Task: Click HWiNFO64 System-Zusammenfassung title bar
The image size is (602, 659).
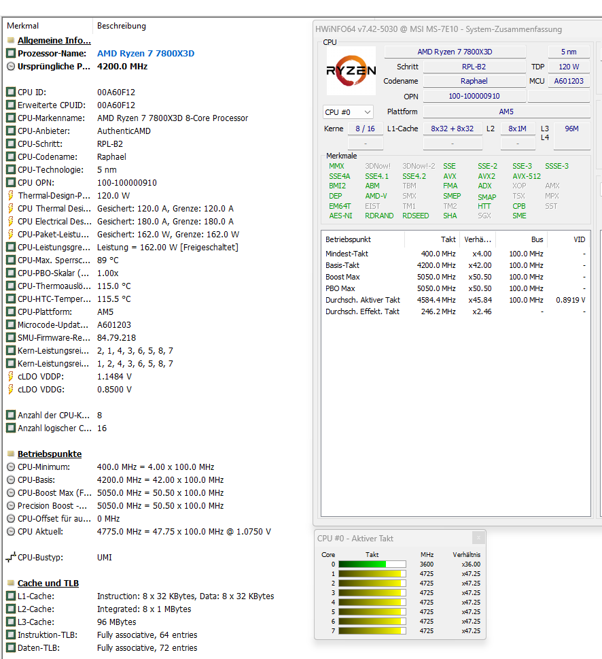Action: pos(457,29)
